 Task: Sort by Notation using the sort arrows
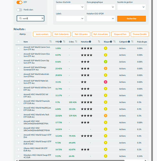(x=99, y=42)
